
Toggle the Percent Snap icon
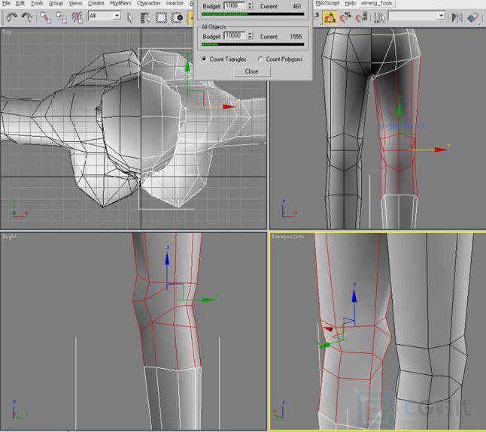click(345, 17)
